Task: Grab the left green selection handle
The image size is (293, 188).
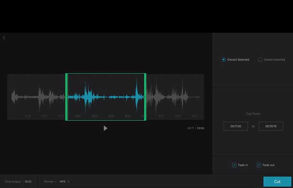Action: pyautogui.click(x=66, y=97)
